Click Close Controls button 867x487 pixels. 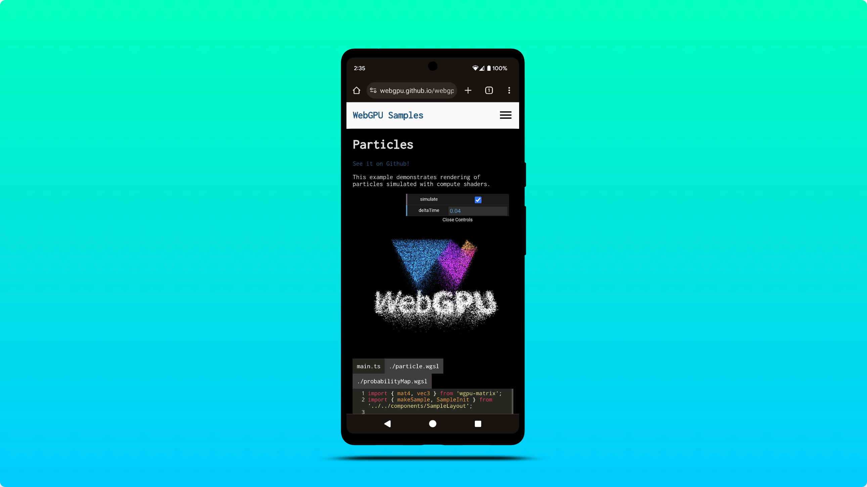[457, 219]
